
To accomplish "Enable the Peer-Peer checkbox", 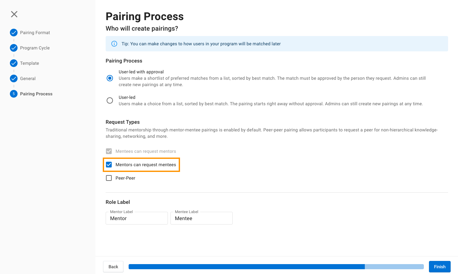I will click(109, 178).
